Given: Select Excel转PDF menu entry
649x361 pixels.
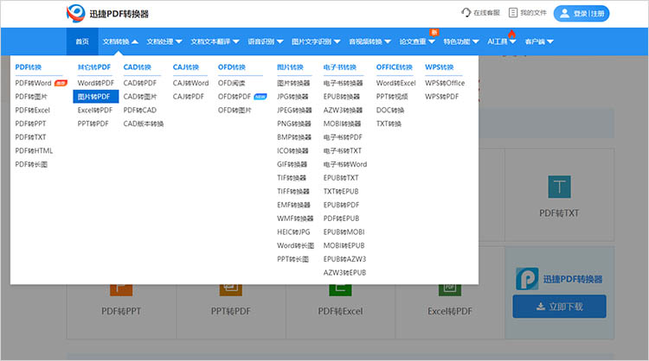Looking at the screenshot, I should click(x=95, y=111).
